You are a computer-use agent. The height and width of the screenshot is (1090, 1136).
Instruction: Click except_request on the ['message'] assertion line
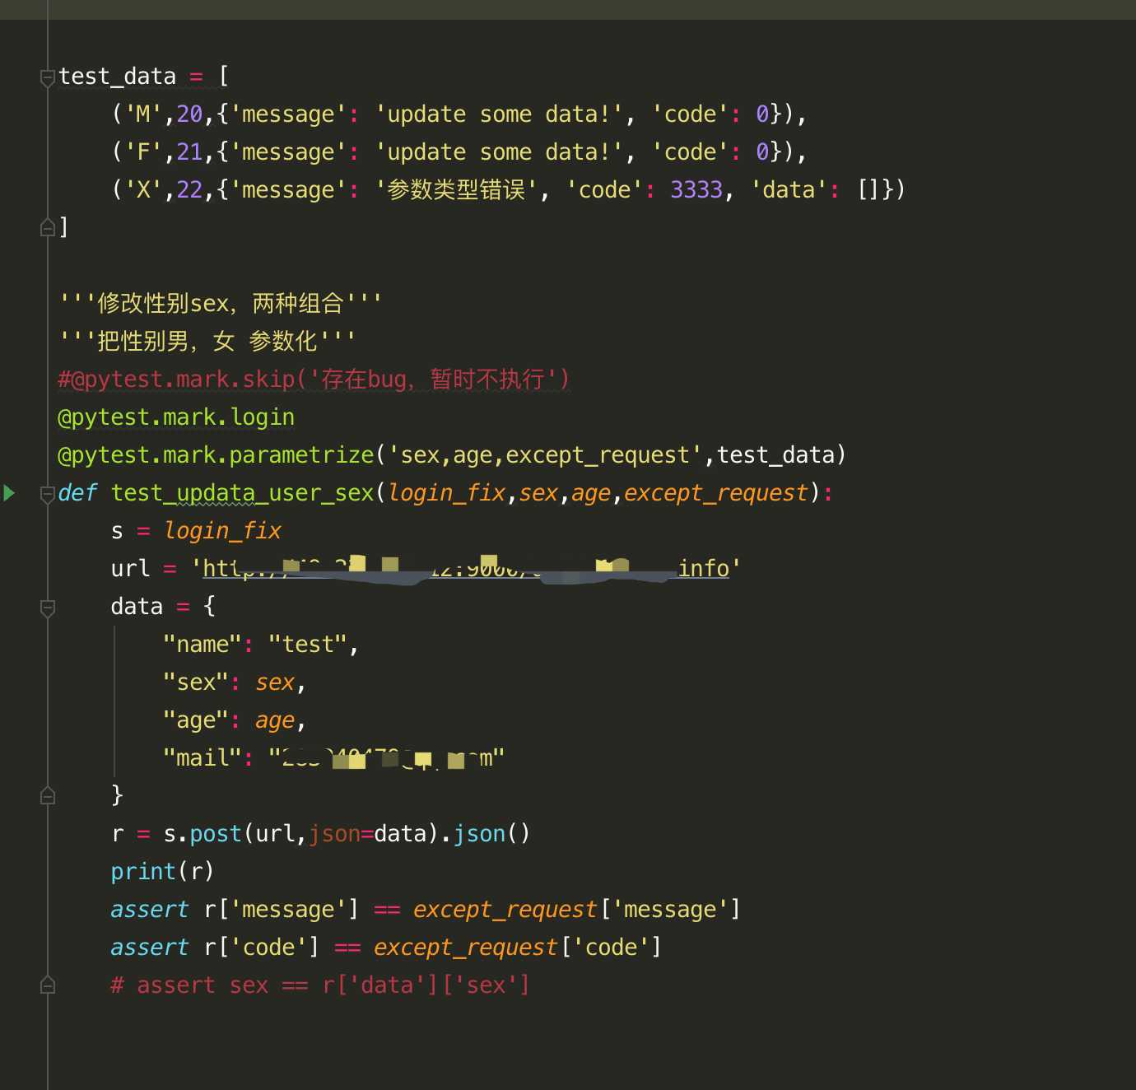click(x=505, y=910)
